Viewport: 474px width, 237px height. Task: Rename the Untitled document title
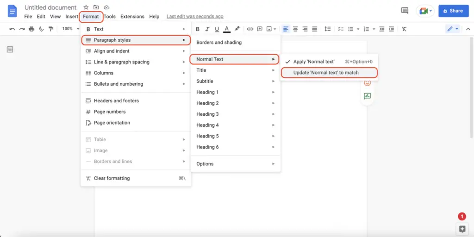(x=50, y=7)
